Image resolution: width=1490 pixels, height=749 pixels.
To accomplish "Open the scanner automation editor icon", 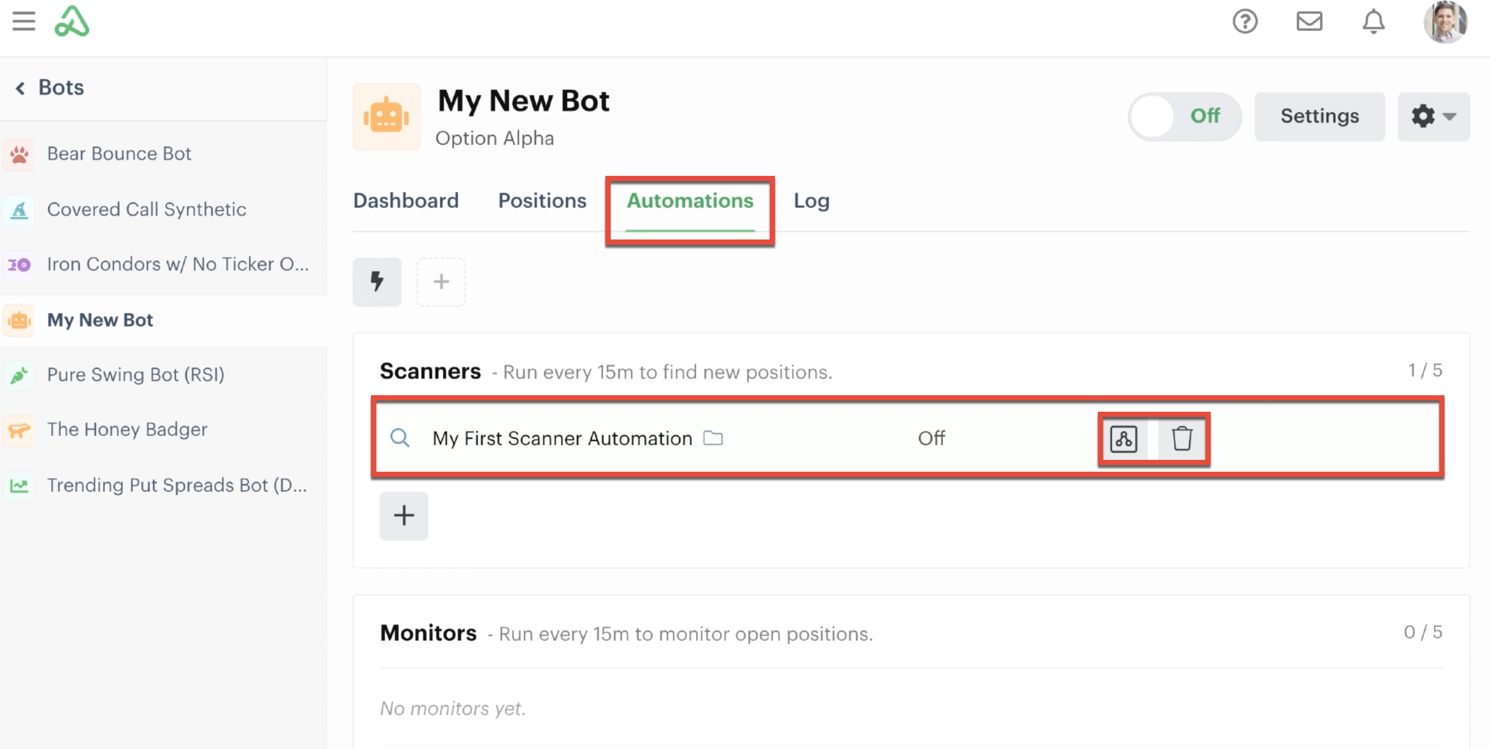I will (x=1123, y=439).
